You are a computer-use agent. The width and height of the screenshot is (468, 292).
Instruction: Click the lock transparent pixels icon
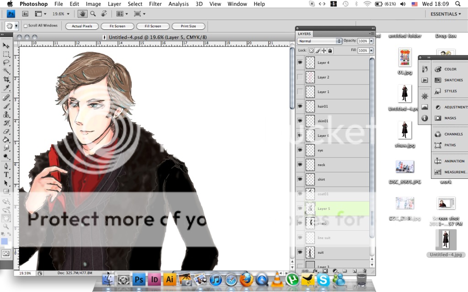point(311,51)
